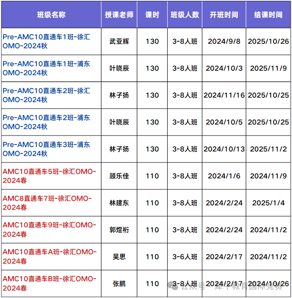Click 3-8人班 in 林建东 row

pyautogui.click(x=185, y=203)
